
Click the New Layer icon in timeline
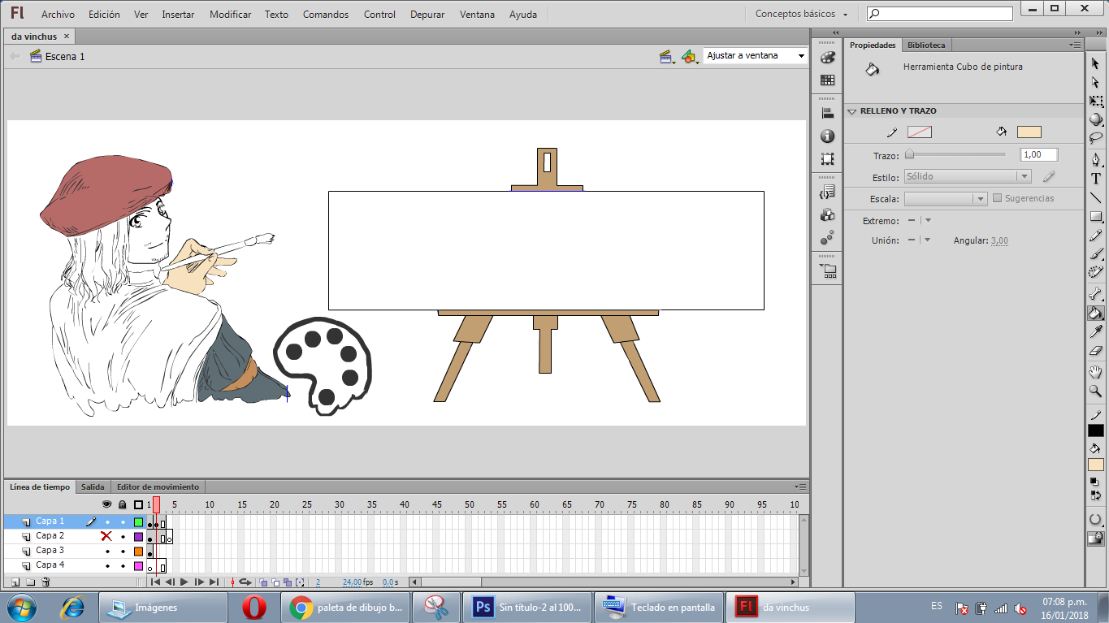point(15,582)
